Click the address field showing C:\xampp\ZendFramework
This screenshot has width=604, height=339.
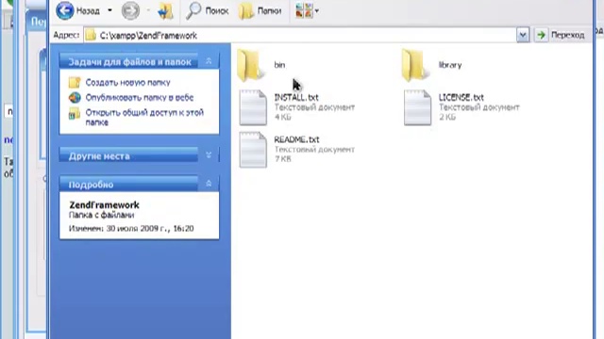point(300,36)
